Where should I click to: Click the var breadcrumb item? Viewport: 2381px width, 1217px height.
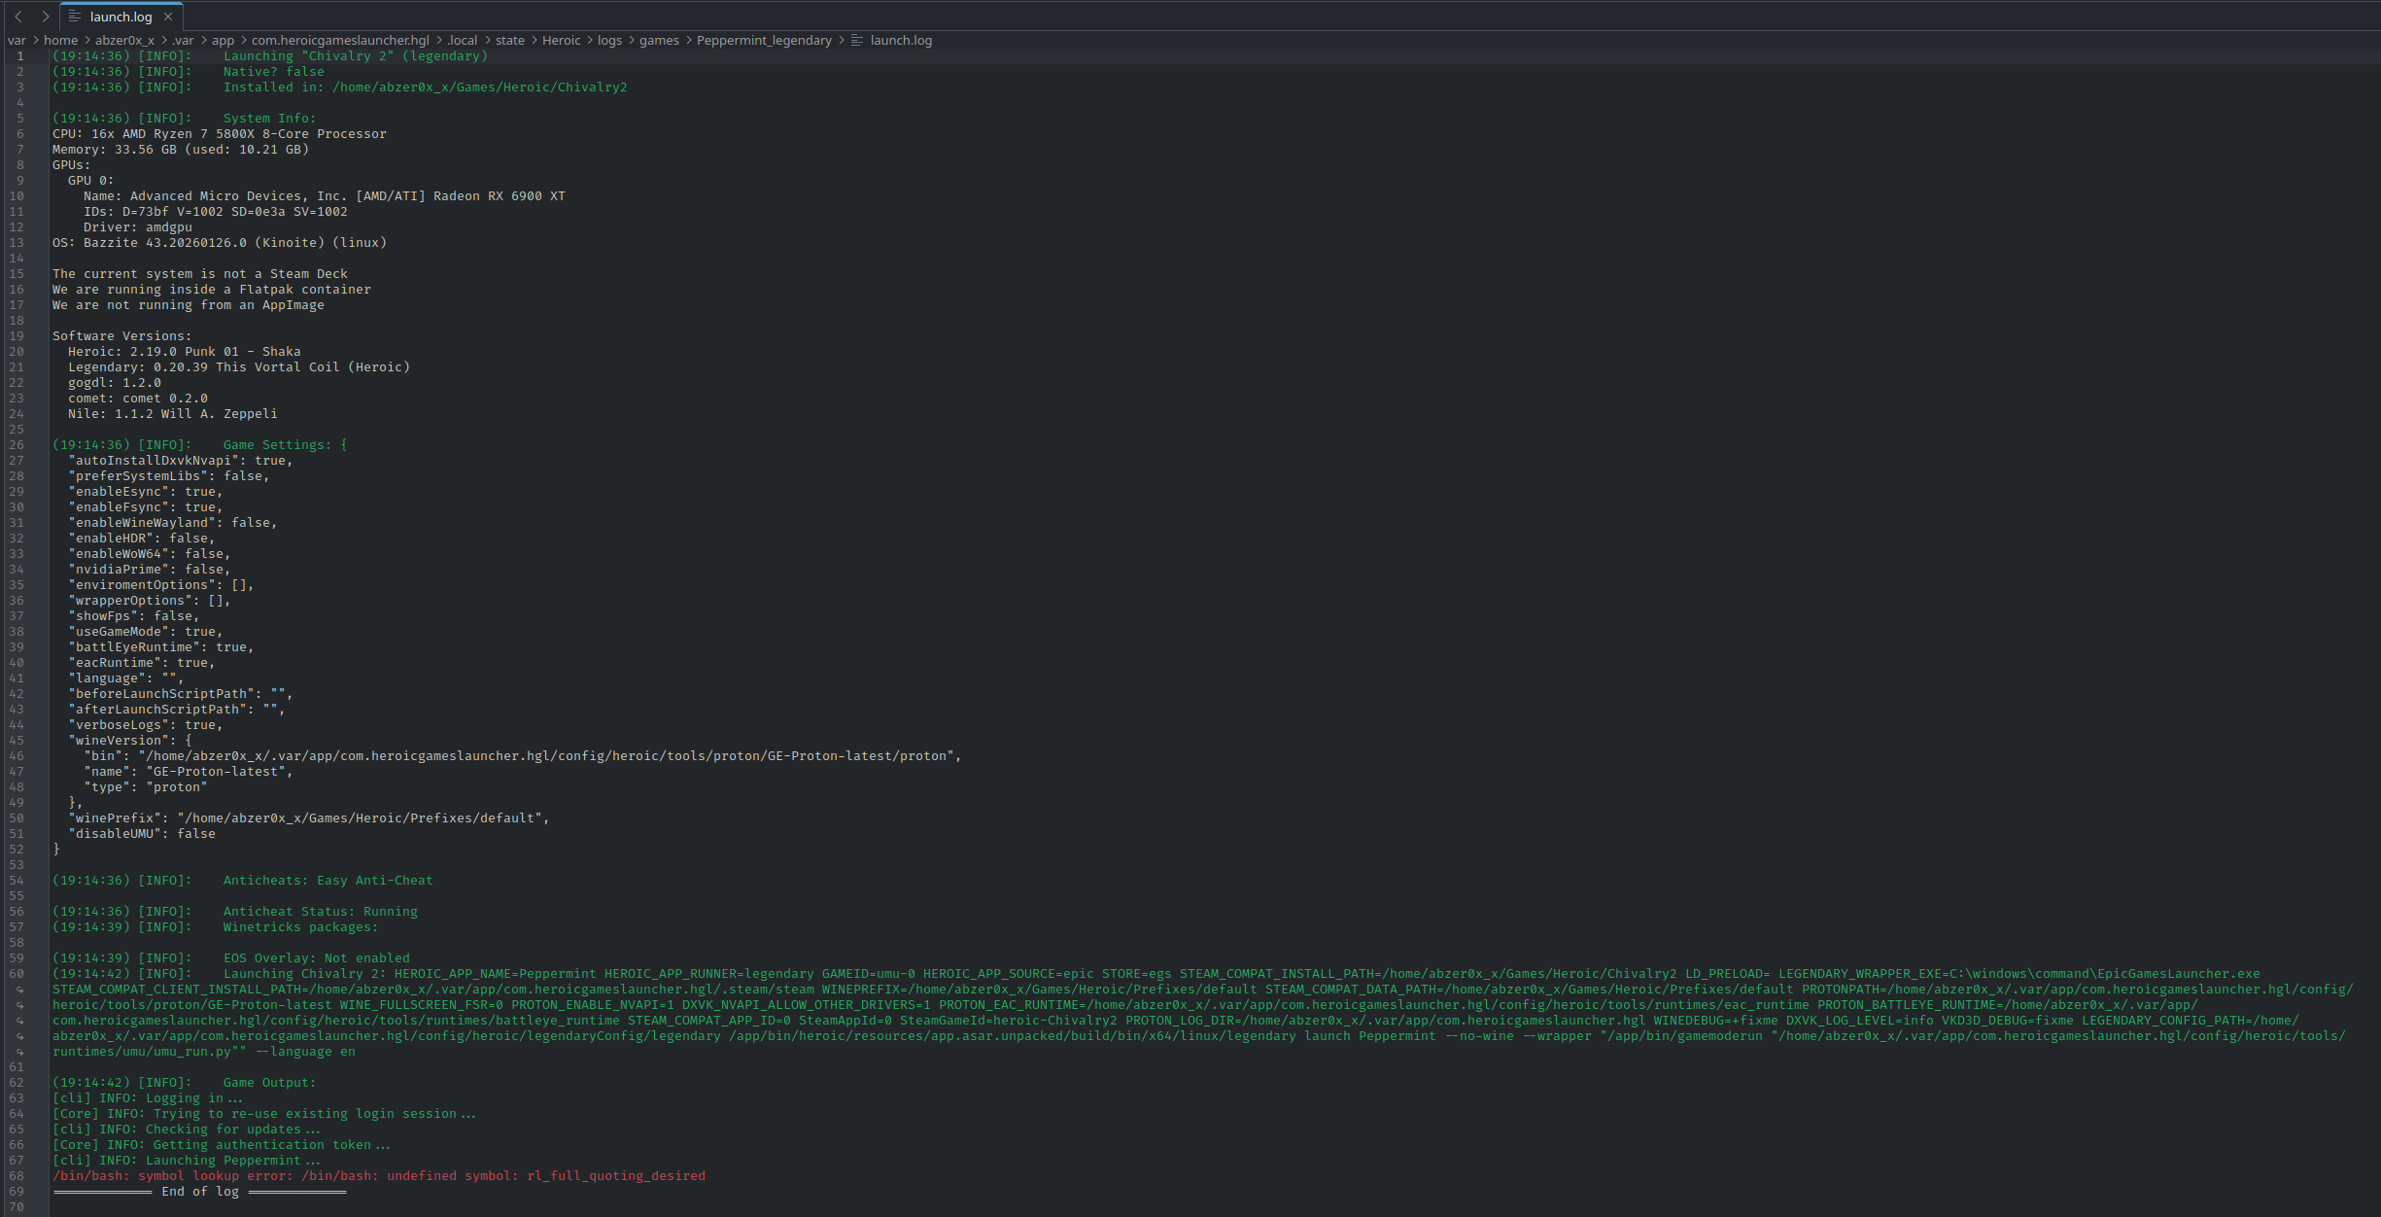click(17, 40)
